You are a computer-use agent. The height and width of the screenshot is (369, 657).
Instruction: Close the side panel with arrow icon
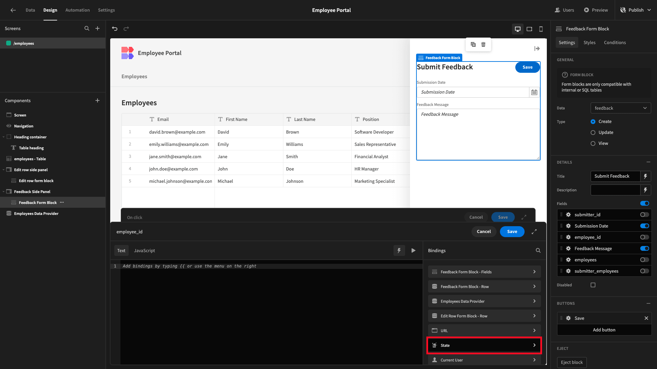click(537, 49)
